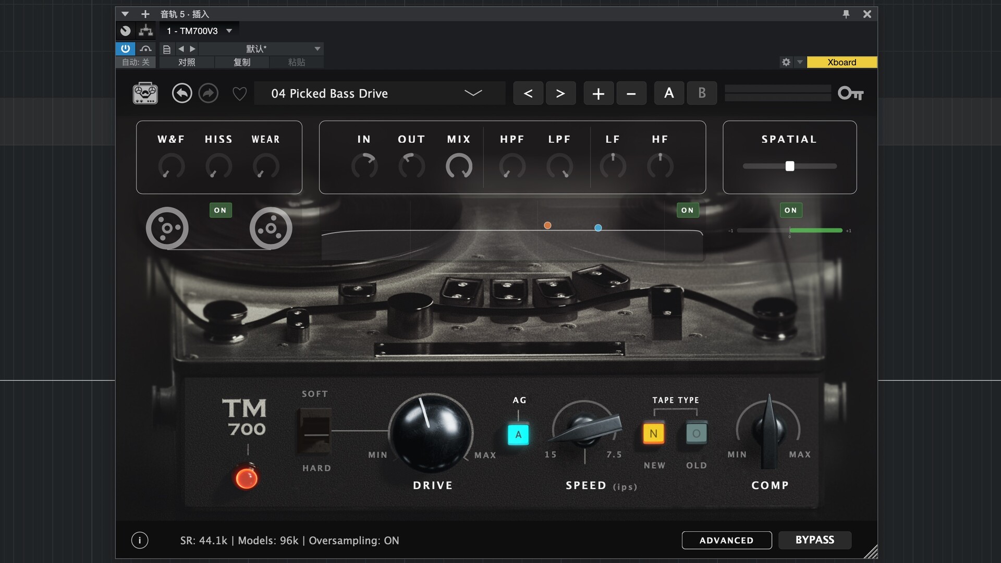Toggle the AG auto gain button

point(518,434)
